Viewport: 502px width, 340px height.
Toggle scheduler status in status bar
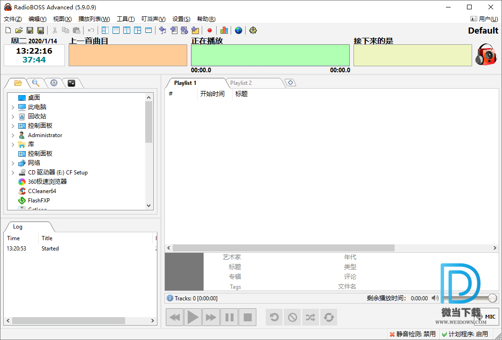465,334
